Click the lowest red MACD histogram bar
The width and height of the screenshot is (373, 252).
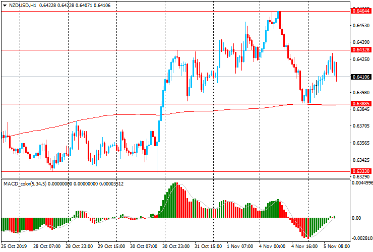[x=306, y=228]
